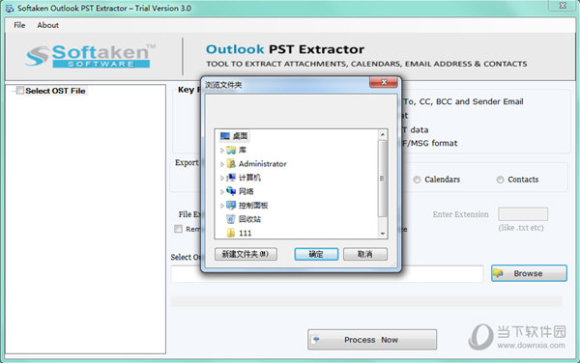Click the Softaken Software logo
The height and width of the screenshot is (363, 580).
(x=91, y=56)
